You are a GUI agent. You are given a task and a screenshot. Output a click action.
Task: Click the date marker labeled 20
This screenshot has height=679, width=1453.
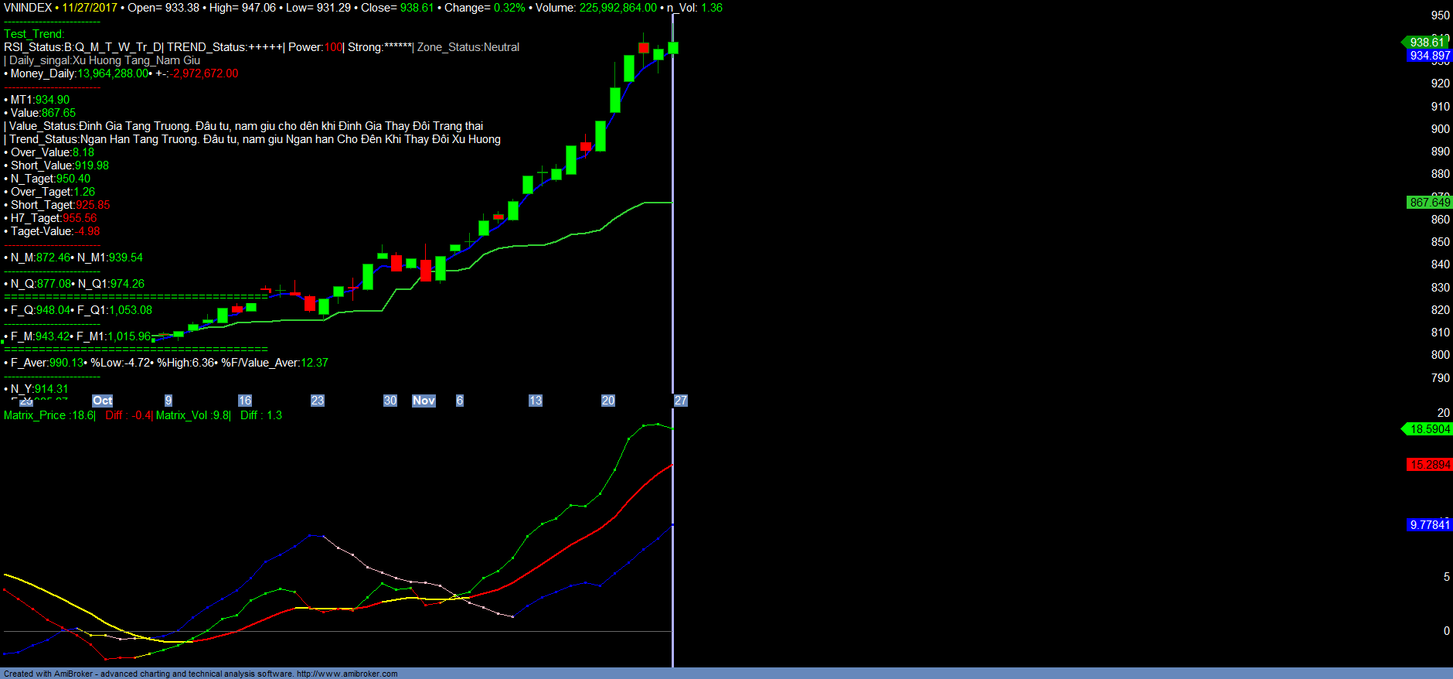point(608,401)
